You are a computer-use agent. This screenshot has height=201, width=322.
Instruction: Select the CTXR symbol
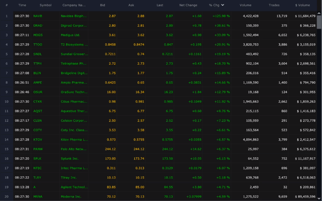click(x=38, y=101)
